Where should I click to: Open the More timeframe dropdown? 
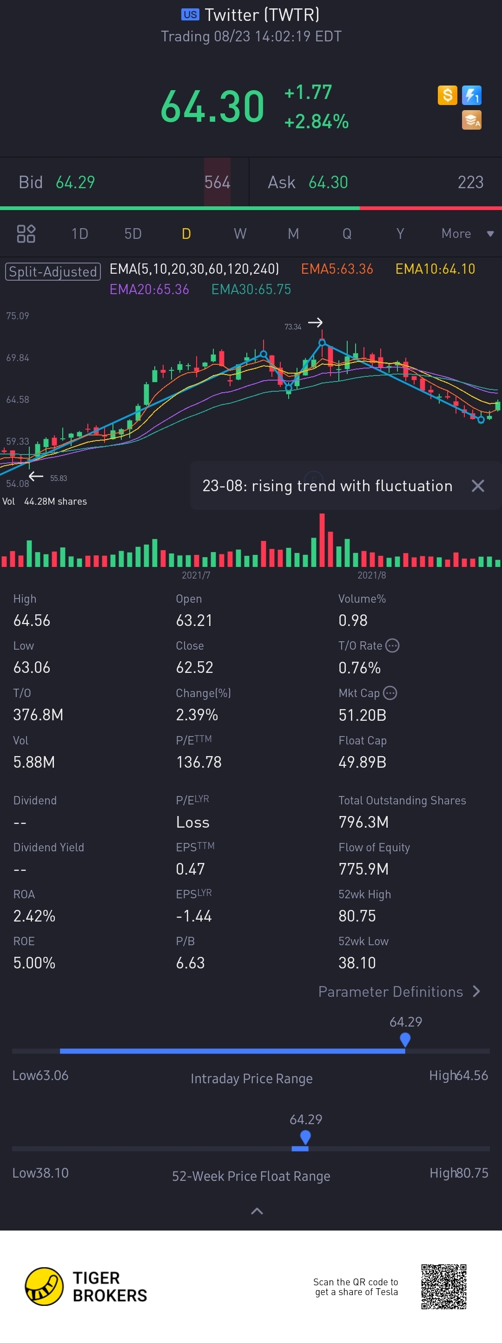click(467, 234)
